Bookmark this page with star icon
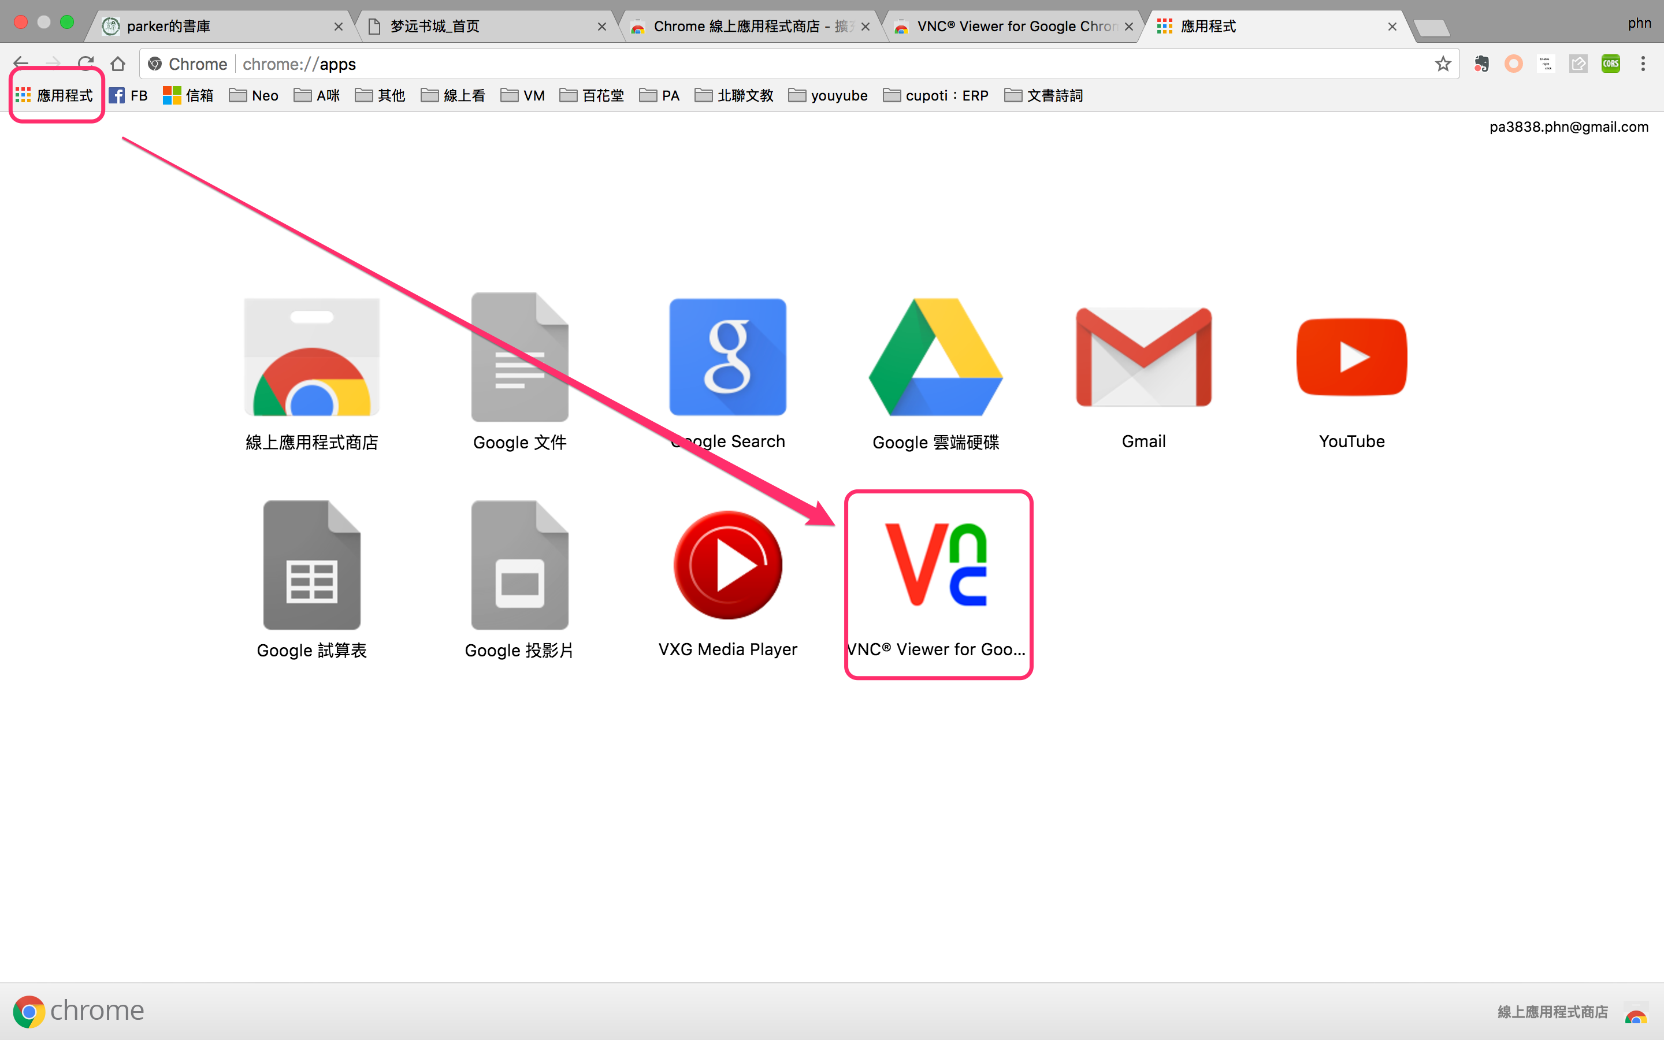Image resolution: width=1664 pixels, height=1040 pixels. [1443, 64]
